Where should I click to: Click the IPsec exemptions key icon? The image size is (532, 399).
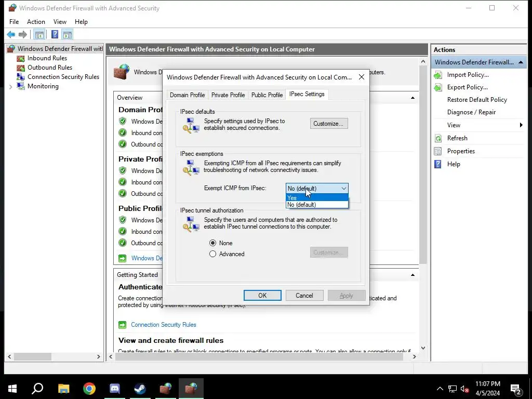(191, 167)
